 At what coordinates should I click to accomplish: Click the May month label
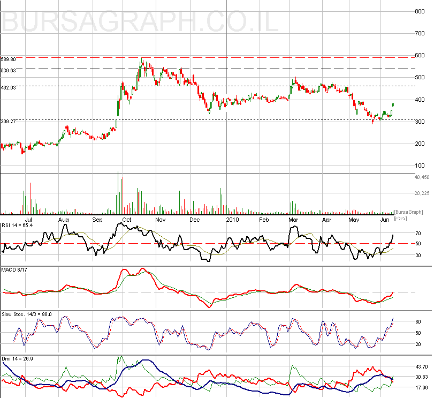click(x=354, y=220)
